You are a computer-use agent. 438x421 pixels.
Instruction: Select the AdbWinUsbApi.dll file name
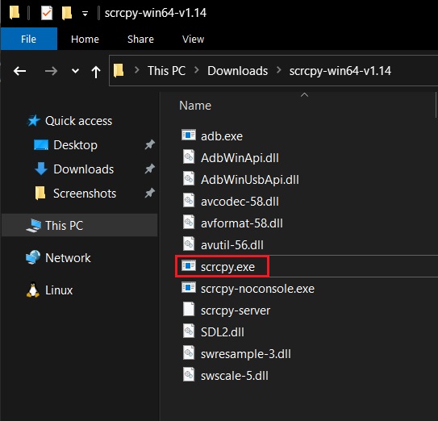[250, 180]
